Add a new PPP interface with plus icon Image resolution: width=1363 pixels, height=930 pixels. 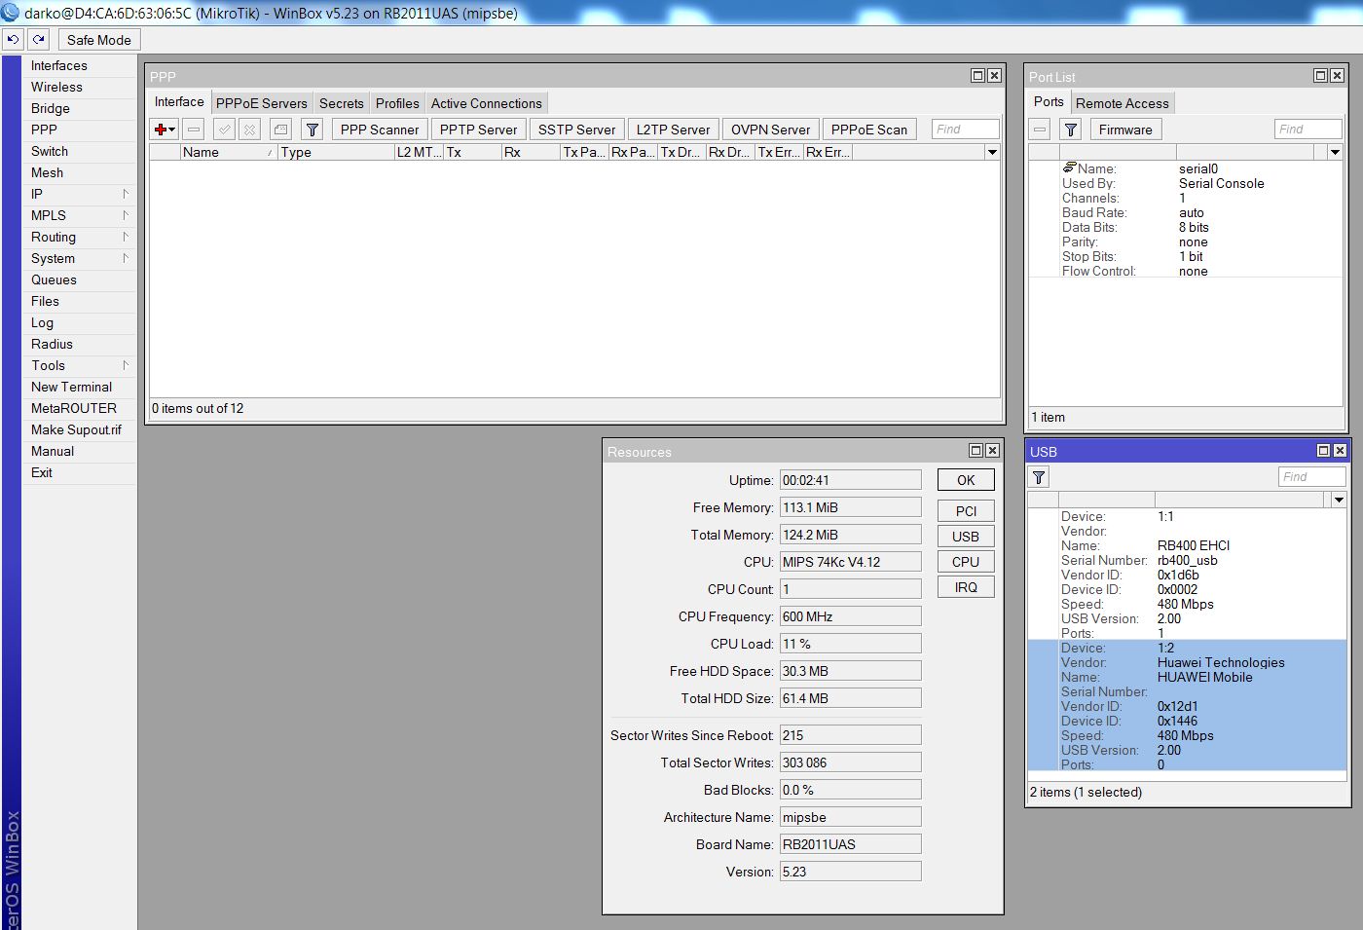click(x=165, y=130)
